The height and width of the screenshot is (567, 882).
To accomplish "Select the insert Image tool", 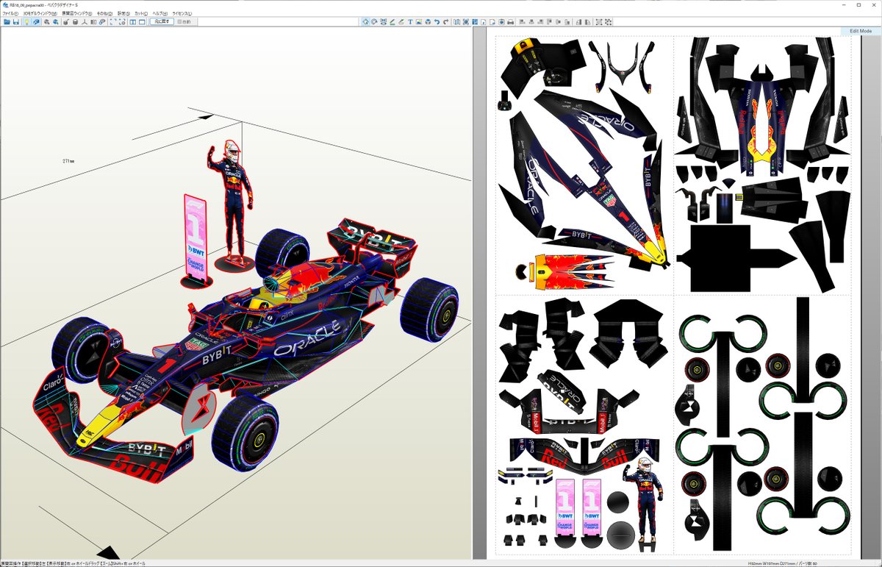I will [x=419, y=22].
